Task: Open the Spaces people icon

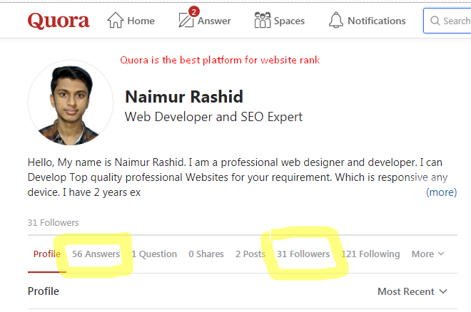Action: [x=263, y=20]
